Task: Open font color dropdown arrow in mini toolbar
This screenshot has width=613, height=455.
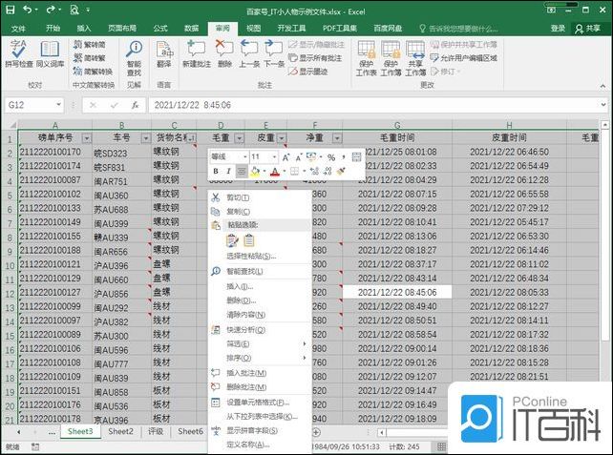Action: pyautogui.click(x=285, y=171)
